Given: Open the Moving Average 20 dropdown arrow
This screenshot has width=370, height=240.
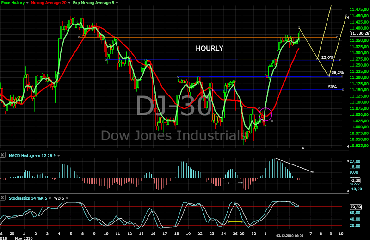Looking at the screenshot, I should tap(69, 3).
